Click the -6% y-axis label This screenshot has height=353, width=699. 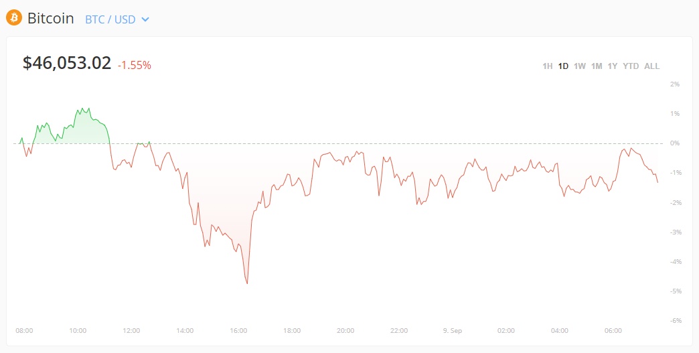click(x=674, y=320)
